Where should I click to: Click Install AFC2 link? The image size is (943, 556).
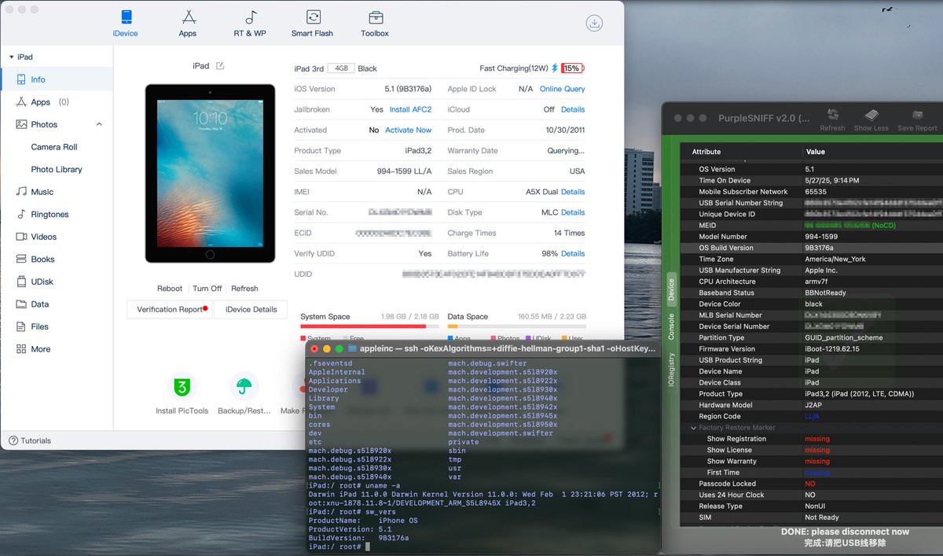410,109
